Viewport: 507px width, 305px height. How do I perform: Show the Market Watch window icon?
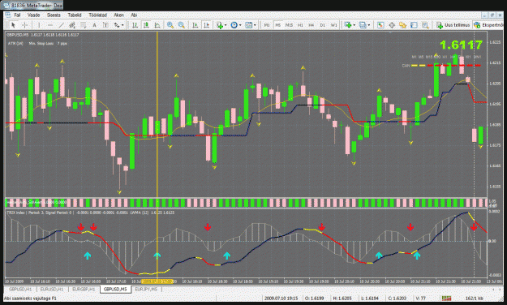(380, 25)
